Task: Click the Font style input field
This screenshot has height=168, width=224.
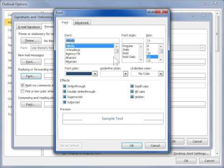Action: coord(133,41)
